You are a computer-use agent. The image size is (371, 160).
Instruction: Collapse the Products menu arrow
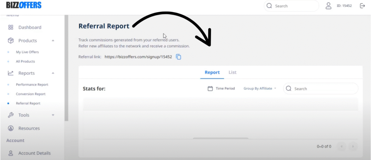[x=53, y=41]
